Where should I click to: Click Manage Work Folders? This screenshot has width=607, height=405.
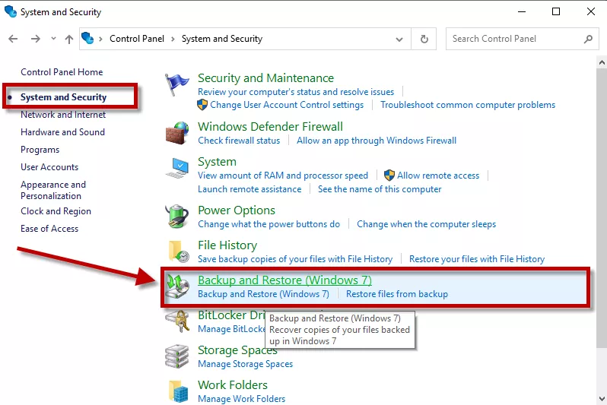(241, 399)
